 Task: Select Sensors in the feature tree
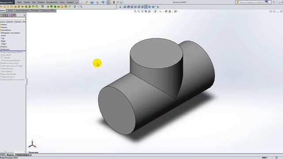[x=4, y=27]
